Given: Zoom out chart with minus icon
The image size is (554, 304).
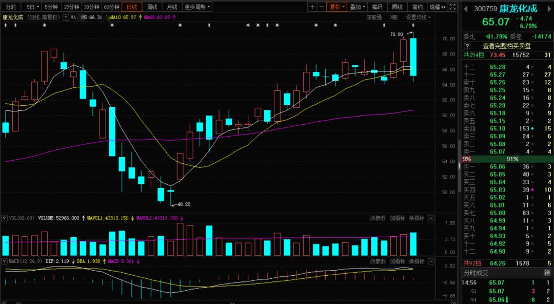Looking at the screenshot, I should point(321,7).
